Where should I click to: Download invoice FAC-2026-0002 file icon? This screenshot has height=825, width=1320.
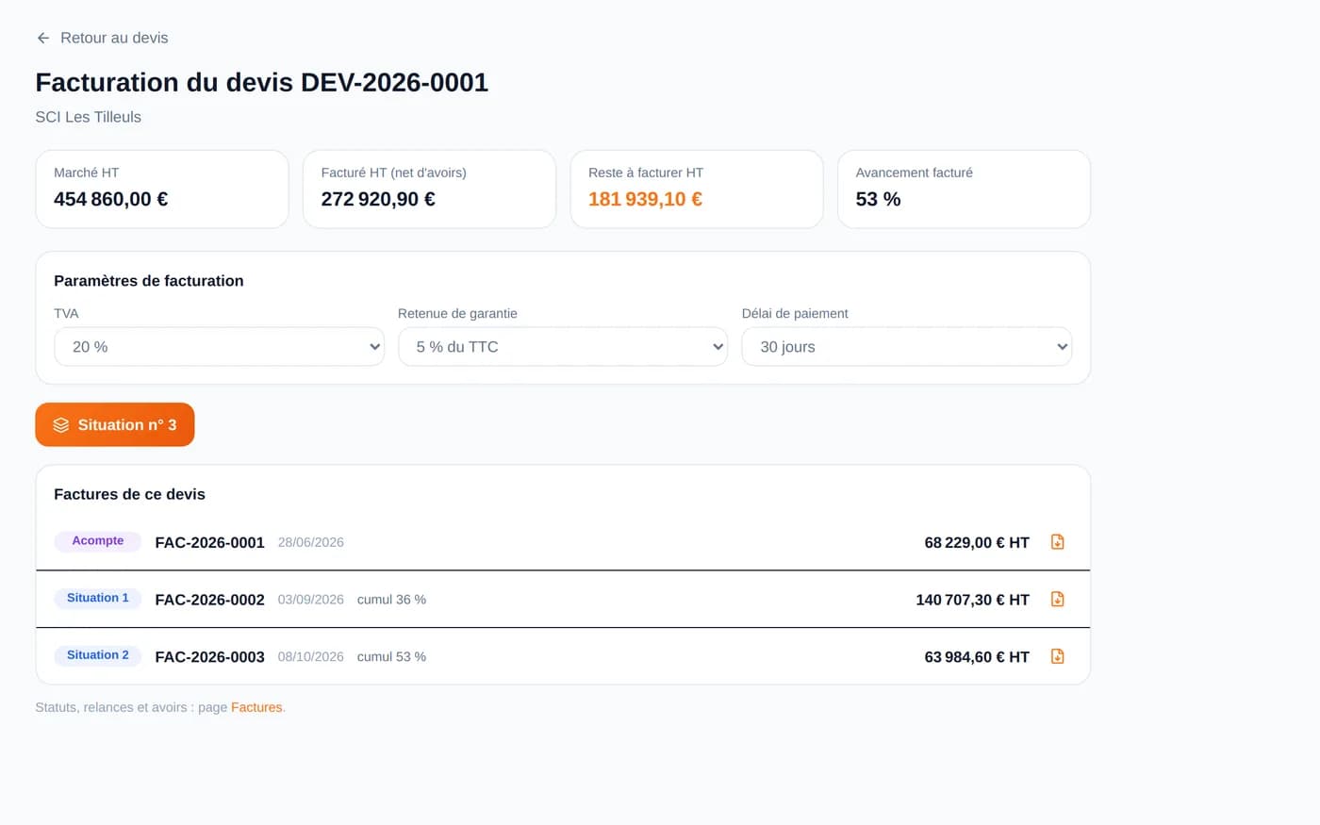1057,600
